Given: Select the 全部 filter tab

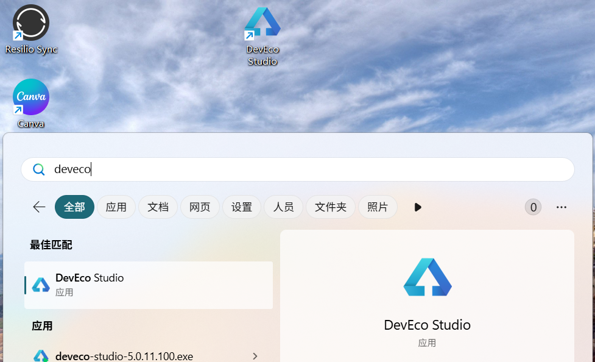Looking at the screenshot, I should [74, 207].
